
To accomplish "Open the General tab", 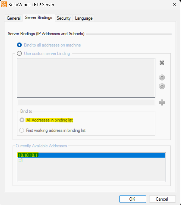I will [x=14, y=18].
